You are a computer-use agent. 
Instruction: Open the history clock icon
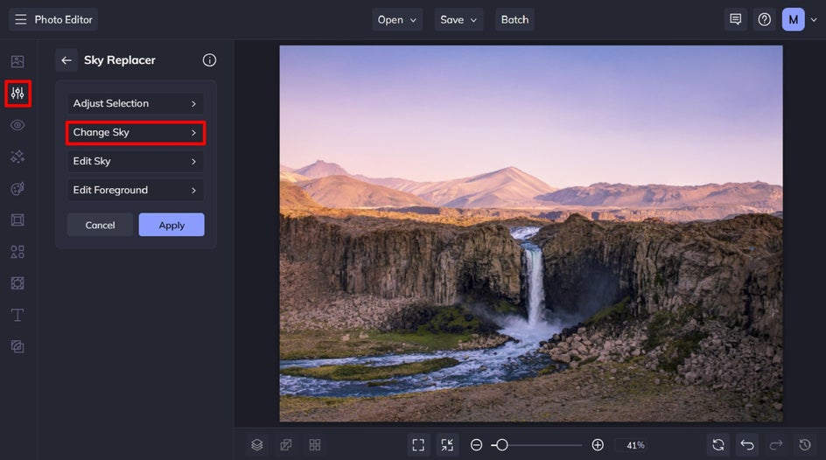pyautogui.click(x=805, y=445)
